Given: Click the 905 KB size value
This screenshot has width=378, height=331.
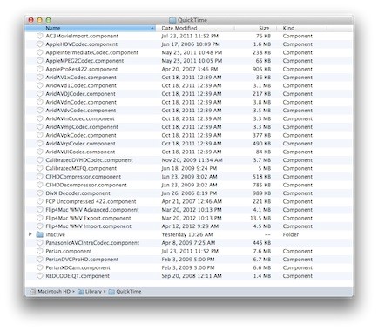Looking at the screenshot, I should [262, 69].
